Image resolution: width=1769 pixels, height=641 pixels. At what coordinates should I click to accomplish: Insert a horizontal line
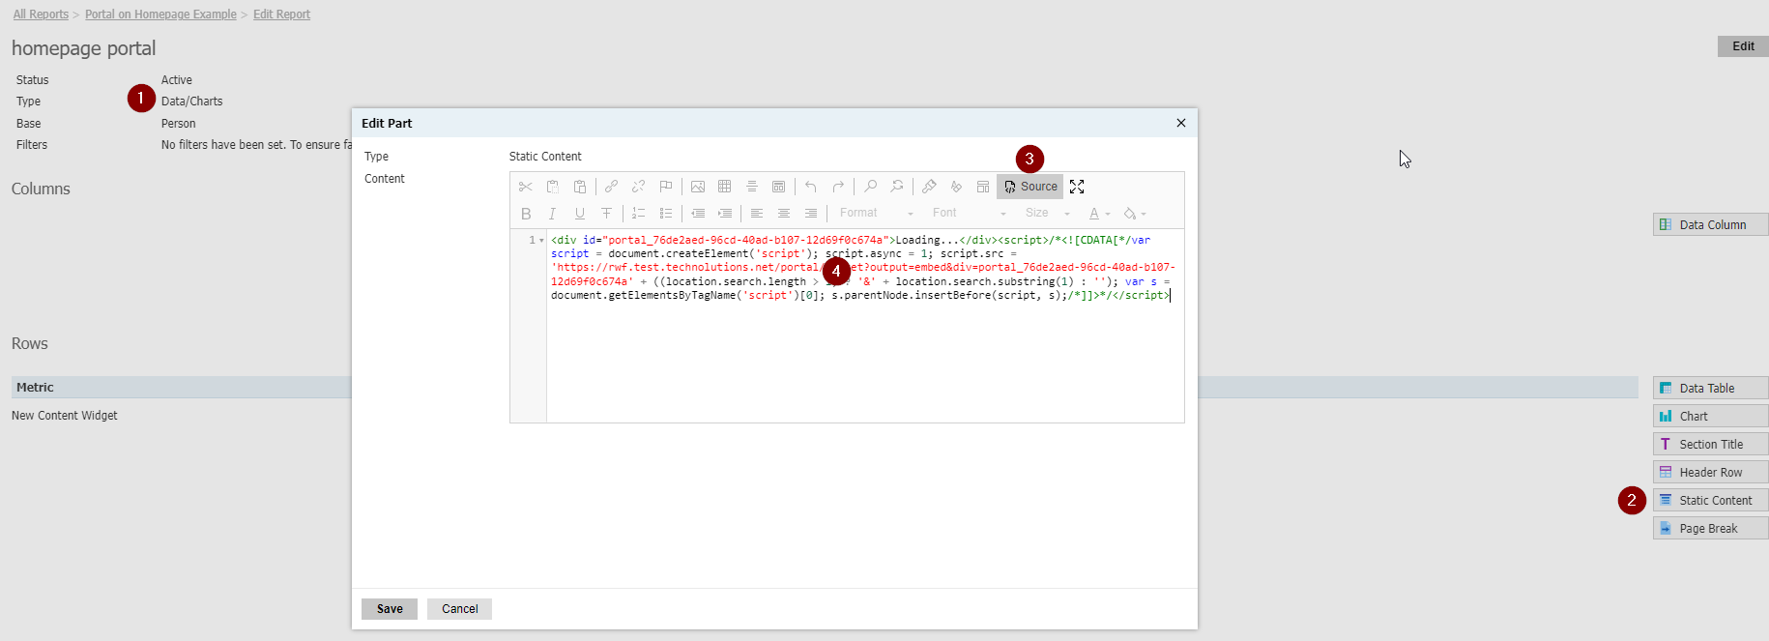point(752,187)
